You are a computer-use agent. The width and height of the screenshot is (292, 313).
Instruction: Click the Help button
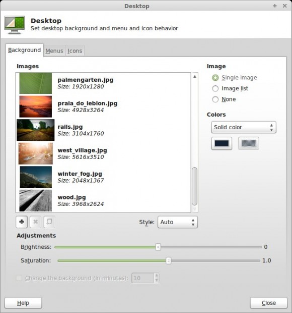23,303
